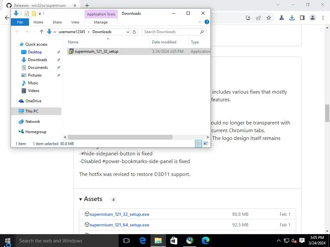
Task: Open the browser profile avatar
Action: (x=313, y=18)
